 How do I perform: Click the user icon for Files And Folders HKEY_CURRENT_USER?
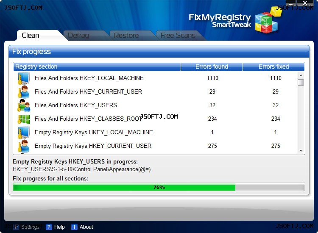(x=24, y=92)
